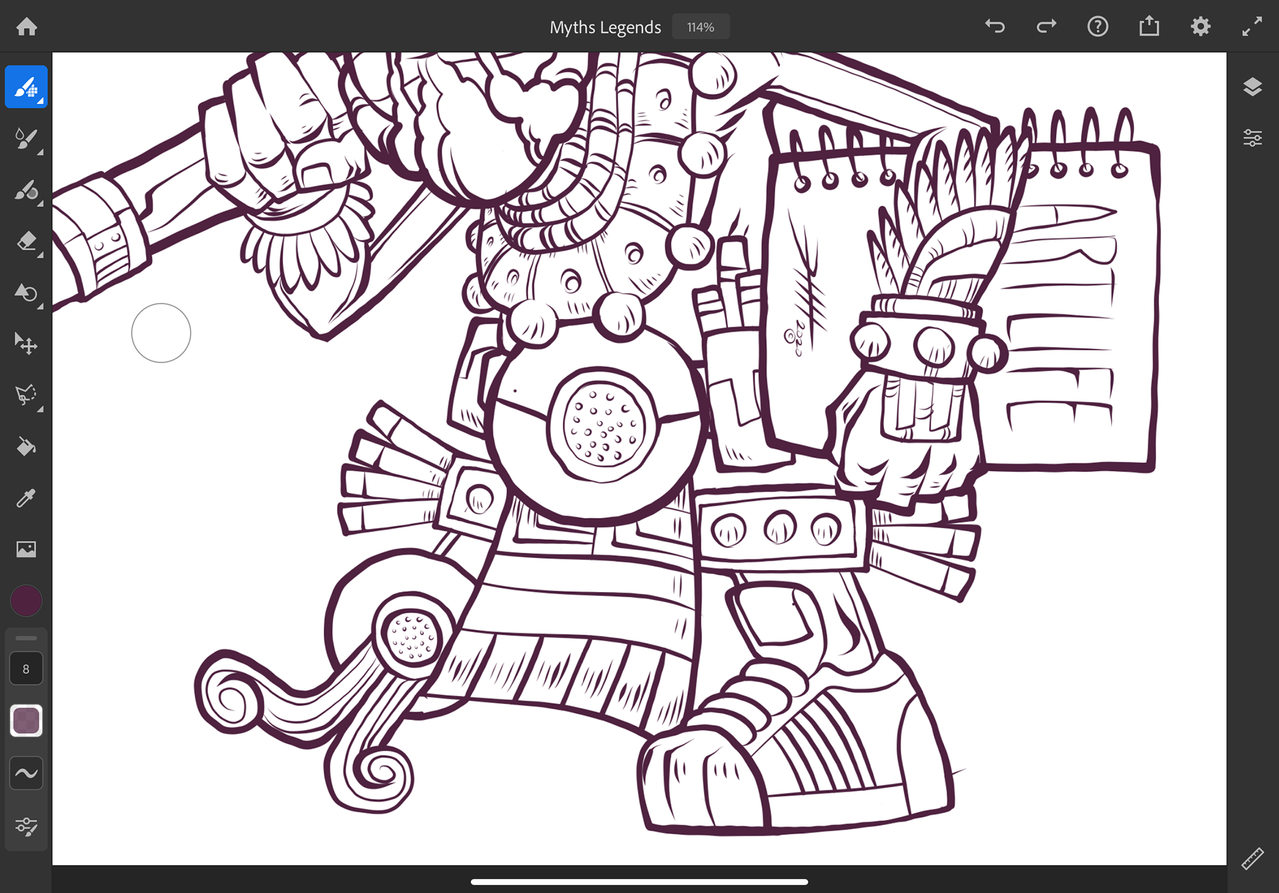Select the Eyedropper tool

tap(26, 498)
